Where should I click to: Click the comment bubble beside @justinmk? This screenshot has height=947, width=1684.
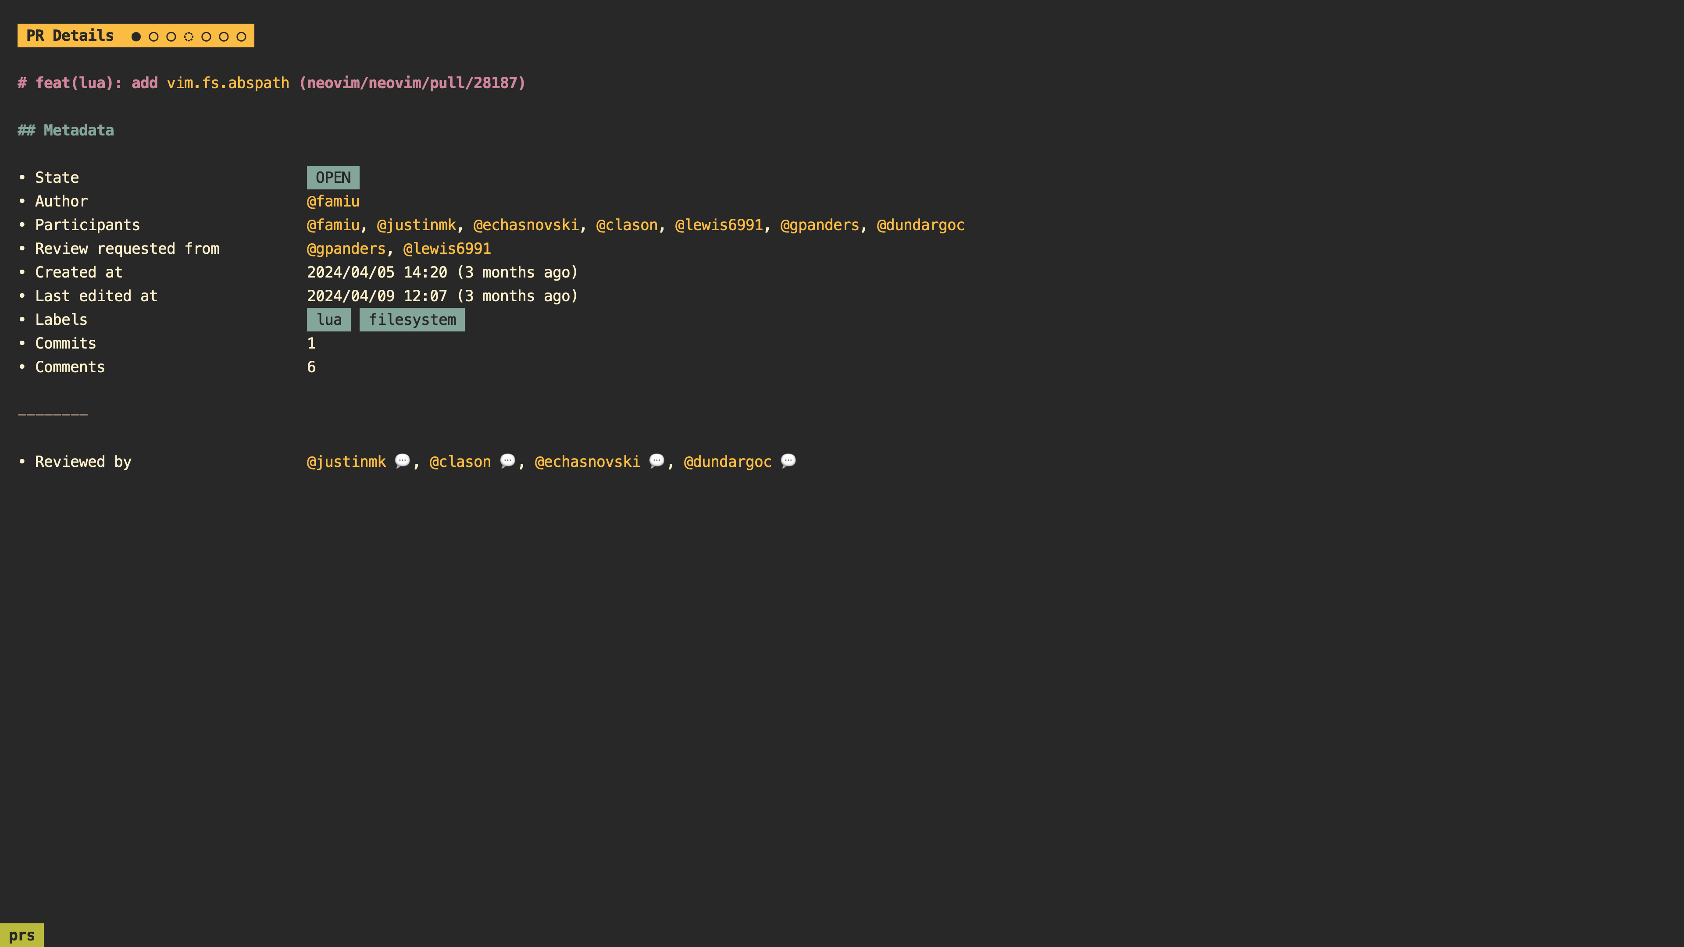click(403, 461)
